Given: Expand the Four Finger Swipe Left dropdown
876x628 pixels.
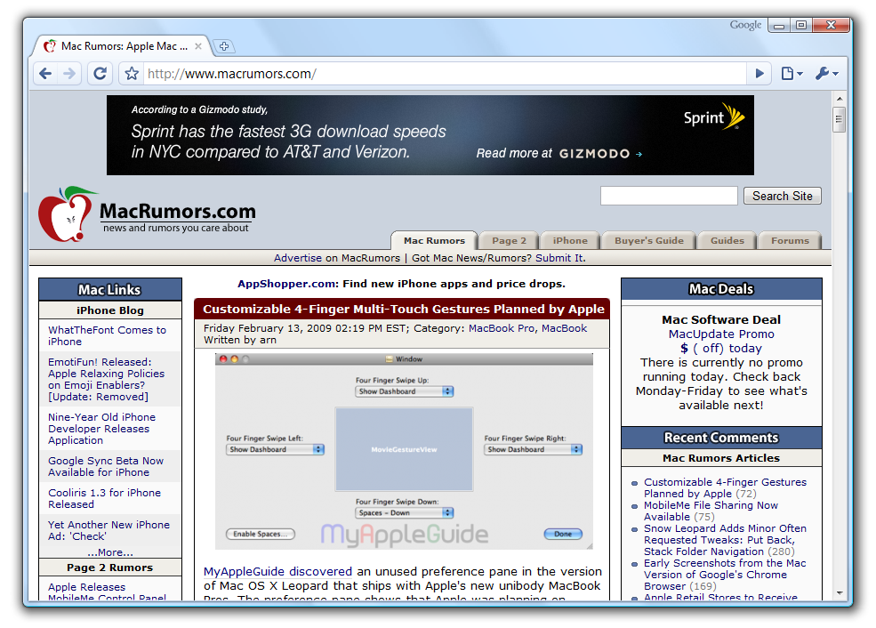Looking at the screenshot, I should [275, 449].
